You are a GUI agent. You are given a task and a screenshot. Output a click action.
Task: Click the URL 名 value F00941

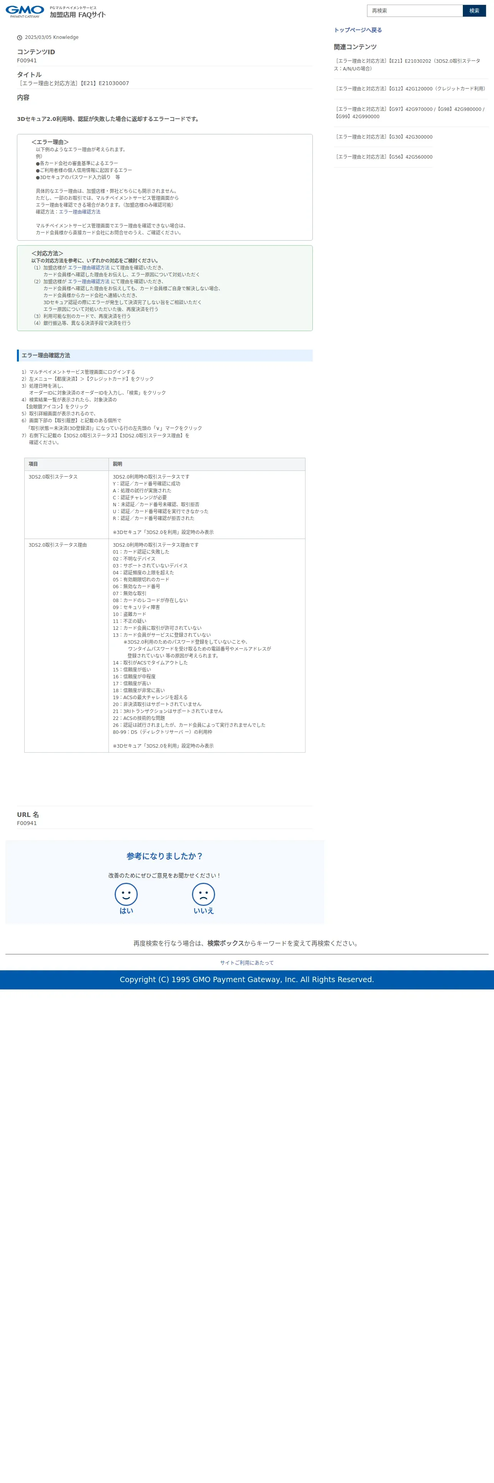coord(27,823)
